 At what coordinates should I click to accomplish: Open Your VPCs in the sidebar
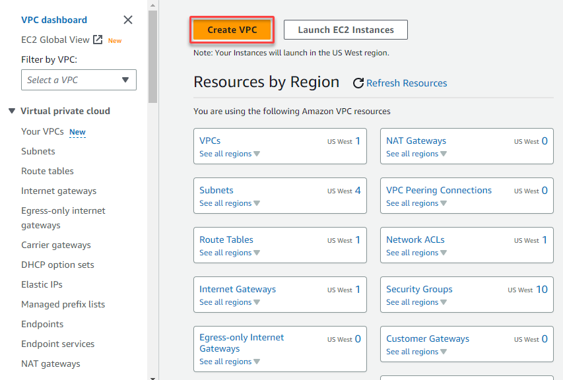pyautogui.click(x=42, y=132)
